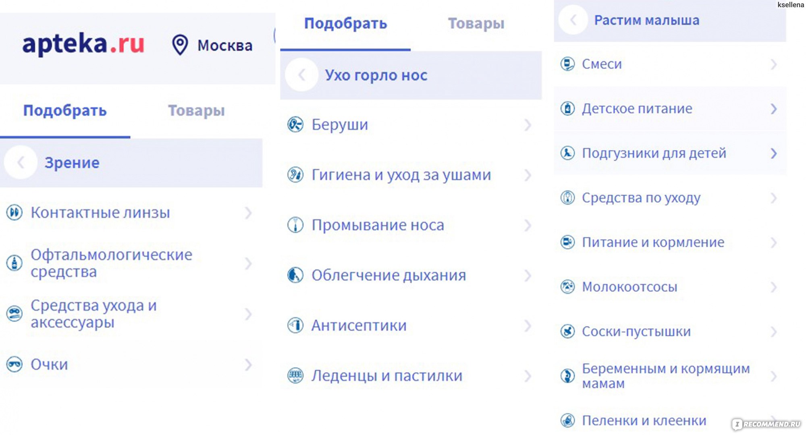
Task: Click the Зрение header title
Action: 72,163
